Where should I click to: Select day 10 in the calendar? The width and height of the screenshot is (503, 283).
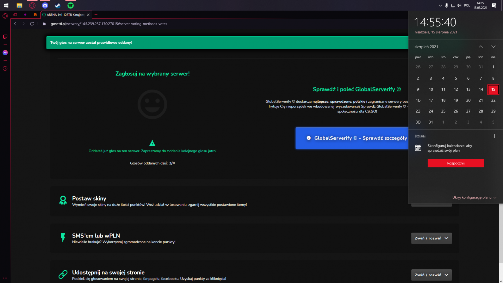click(431, 89)
